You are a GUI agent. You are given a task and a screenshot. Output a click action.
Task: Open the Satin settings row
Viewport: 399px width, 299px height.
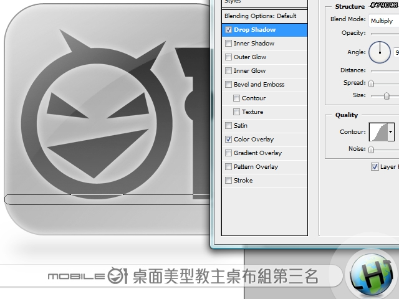[x=264, y=126]
